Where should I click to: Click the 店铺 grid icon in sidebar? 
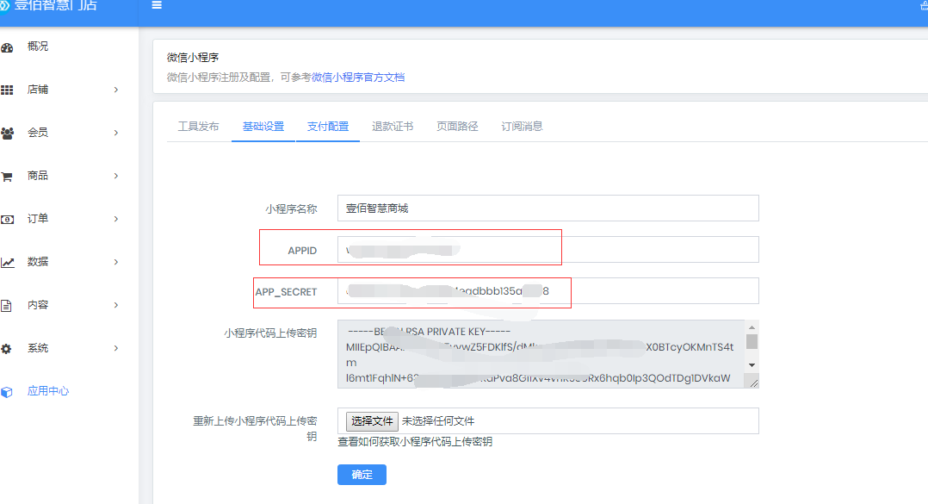click(7, 90)
